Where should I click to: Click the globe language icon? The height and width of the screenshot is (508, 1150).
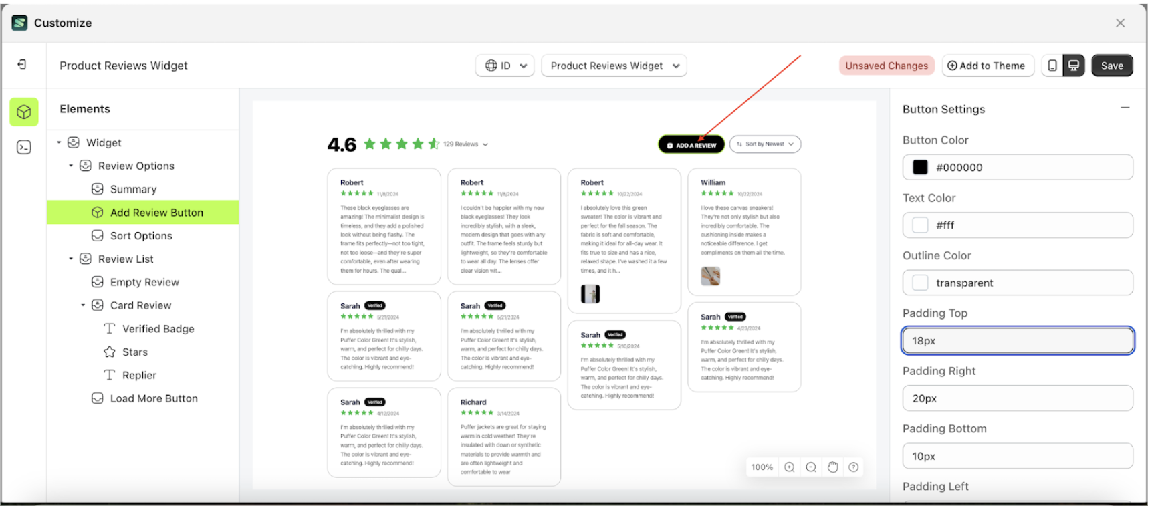pyautogui.click(x=491, y=66)
